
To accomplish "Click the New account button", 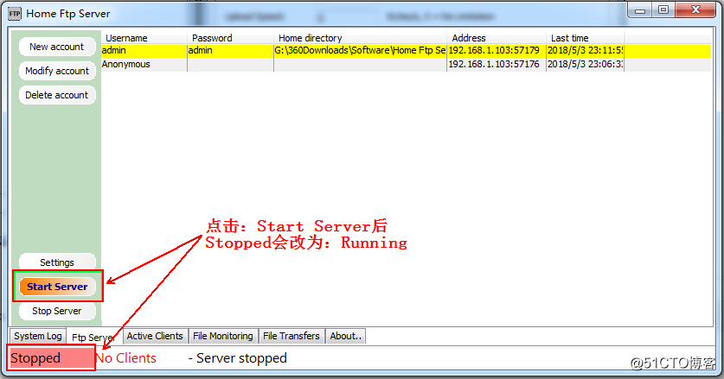I will point(57,47).
